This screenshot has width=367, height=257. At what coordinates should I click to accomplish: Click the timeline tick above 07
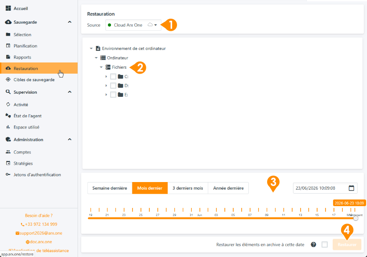pos(250,210)
